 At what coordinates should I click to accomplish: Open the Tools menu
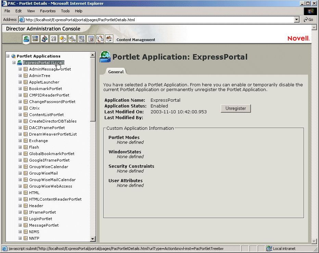(65, 11)
